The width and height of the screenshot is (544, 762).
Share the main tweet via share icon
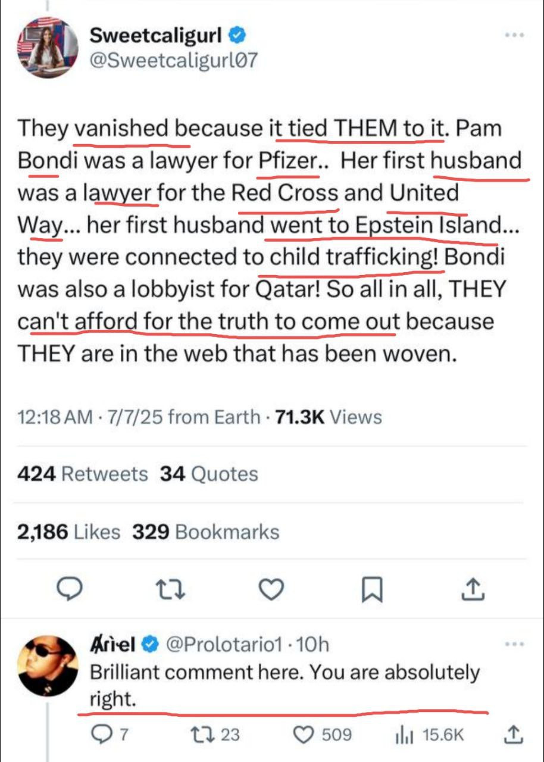473,589
